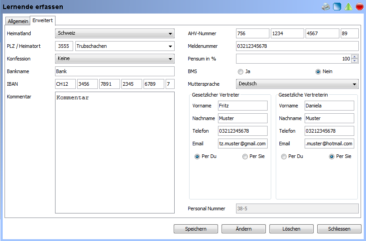Switch to the Allgemein tab
Screen dimensions: 366x241
pyautogui.click(x=18, y=21)
